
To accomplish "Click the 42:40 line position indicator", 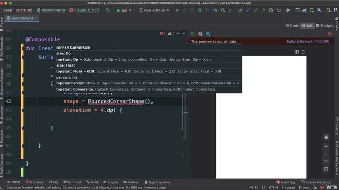I will click(254, 188).
